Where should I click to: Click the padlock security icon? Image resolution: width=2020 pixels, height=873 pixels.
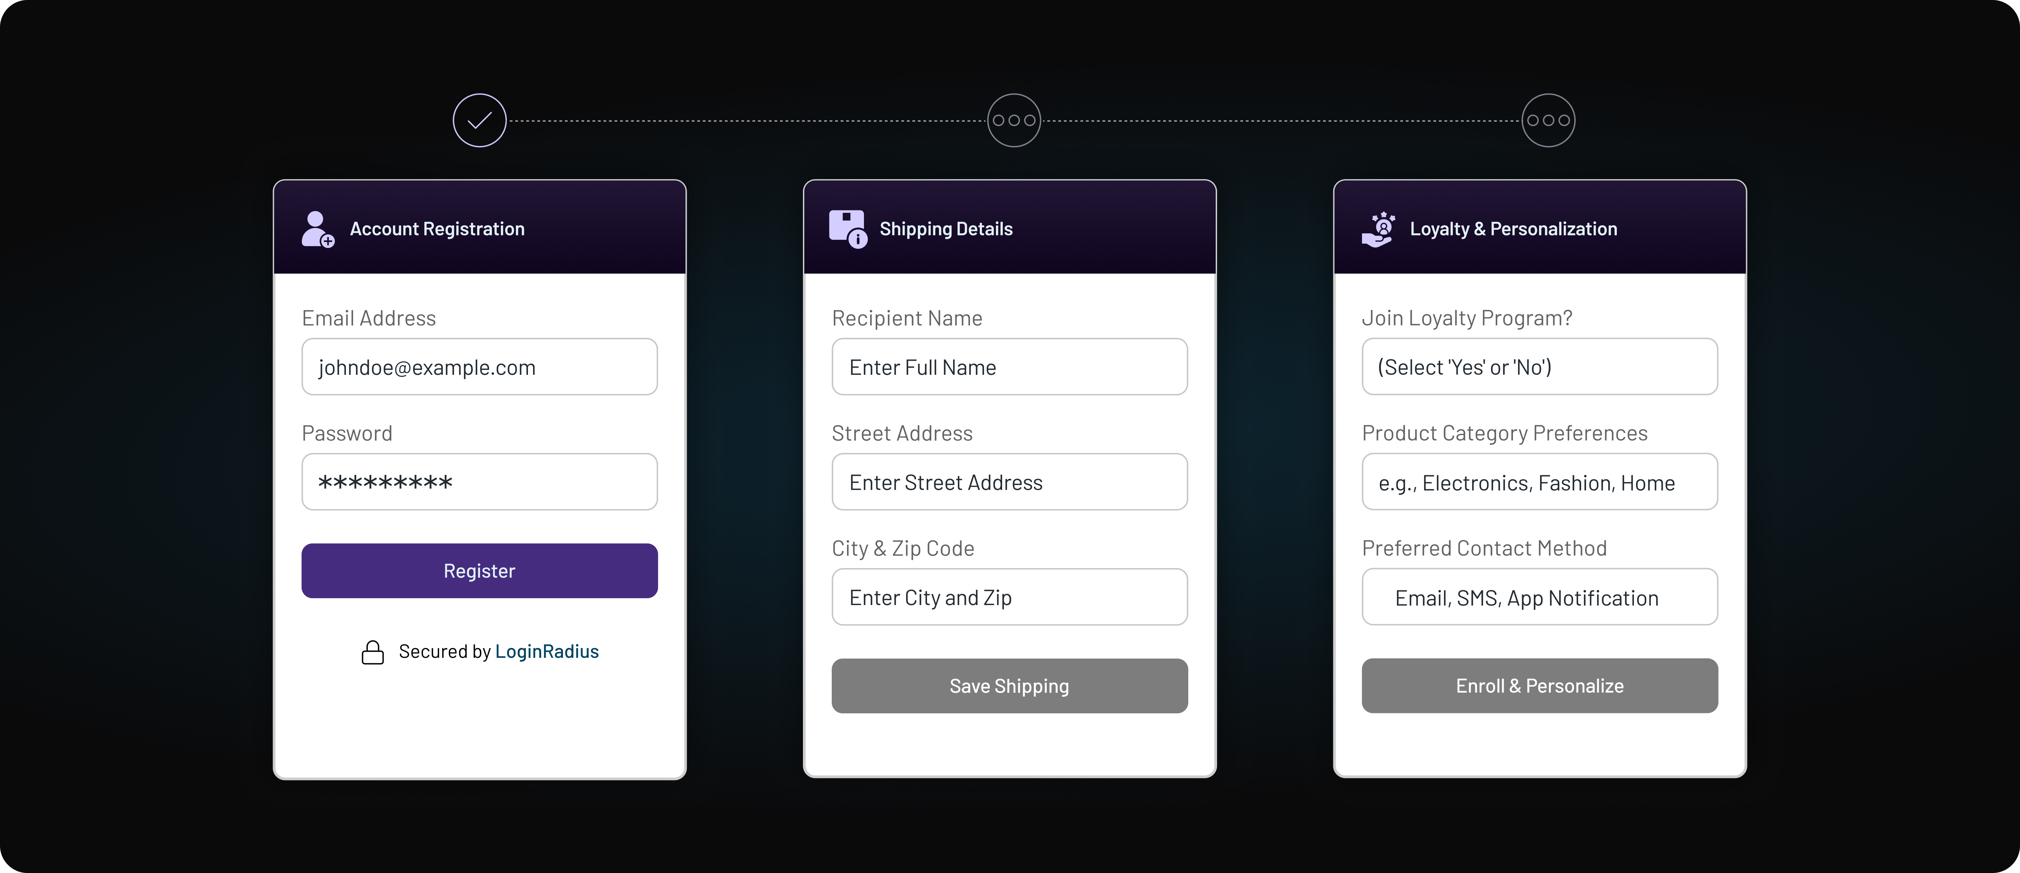tap(372, 652)
